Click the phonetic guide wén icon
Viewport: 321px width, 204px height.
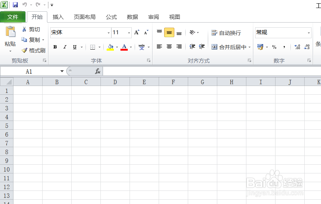click(x=142, y=47)
